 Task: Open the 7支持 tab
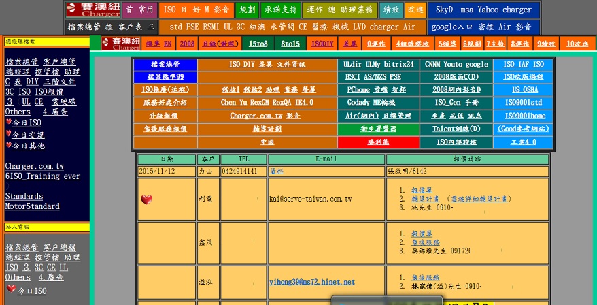pyautogui.click(x=495, y=44)
